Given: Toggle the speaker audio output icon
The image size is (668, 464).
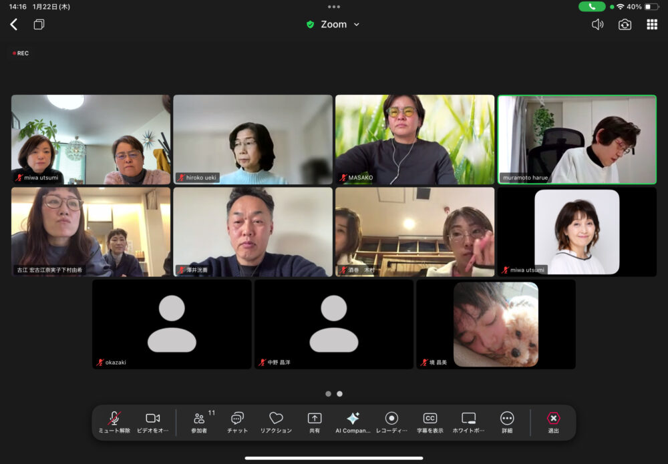Looking at the screenshot, I should point(597,25).
